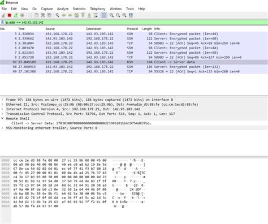Expand the Internet Protocol Version 4 row
Screen dimensions: 268x224
2,109
